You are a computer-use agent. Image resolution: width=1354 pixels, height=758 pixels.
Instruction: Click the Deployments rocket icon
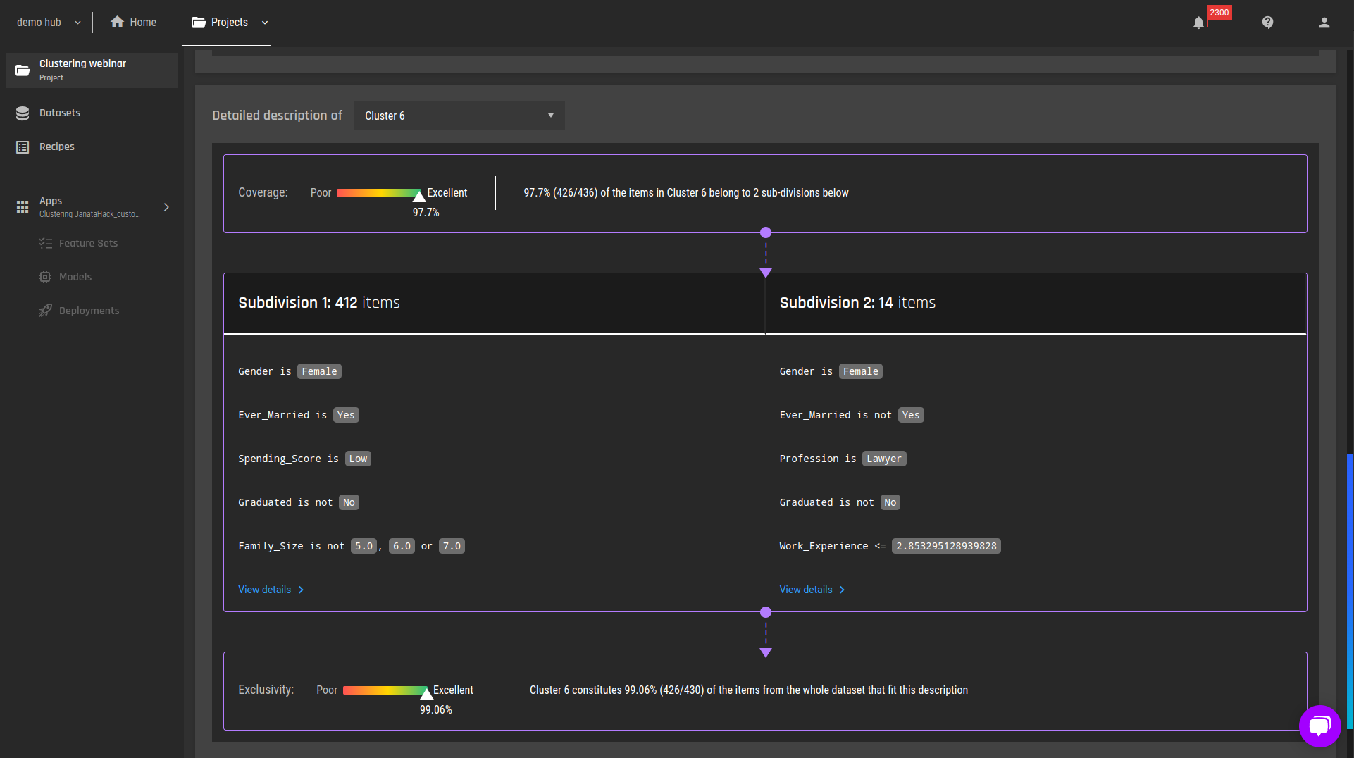[45, 311]
